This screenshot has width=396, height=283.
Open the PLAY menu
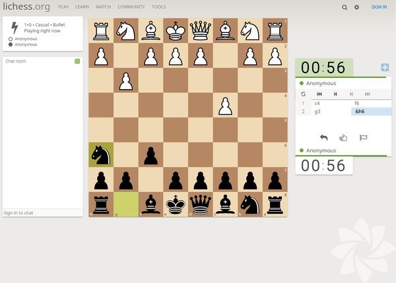click(63, 7)
